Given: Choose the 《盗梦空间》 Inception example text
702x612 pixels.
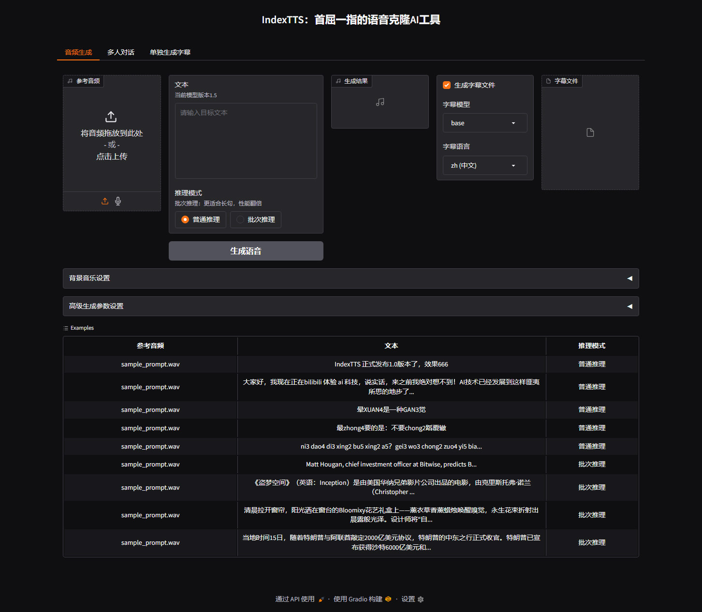Looking at the screenshot, I should (391, 487).
